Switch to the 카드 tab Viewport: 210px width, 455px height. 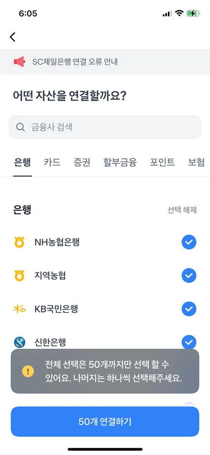tap(52, 162)
